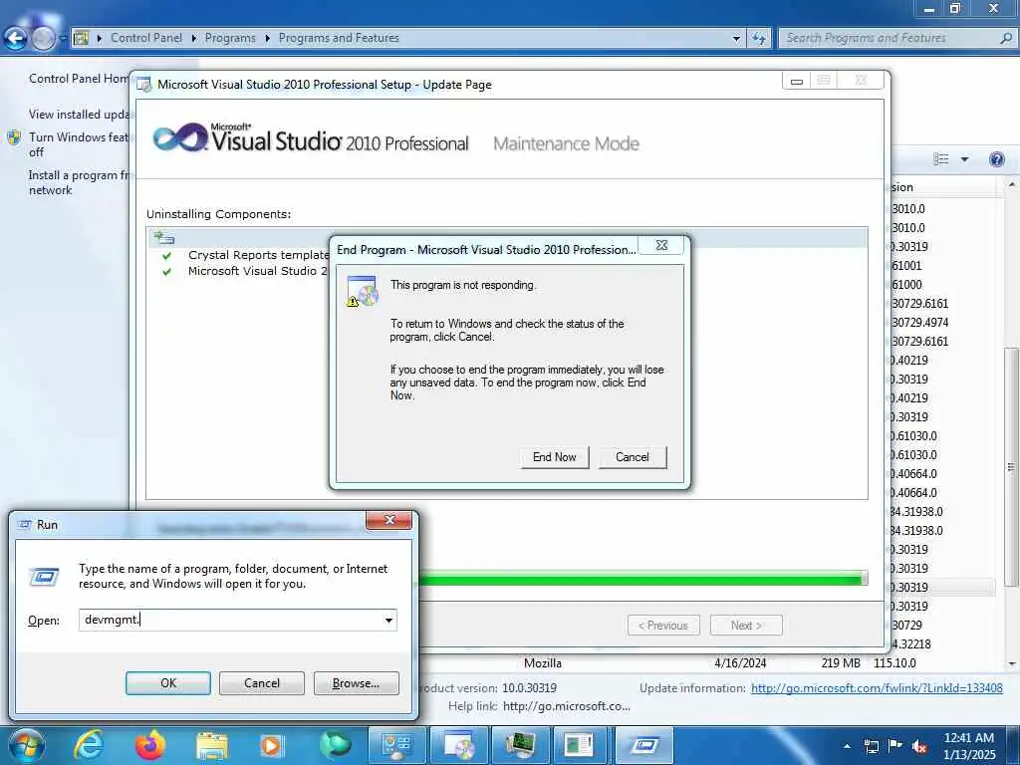Open Install a program from network link
The height and width of the screenshot is (765, 1020).
click(x=79, y=183)
